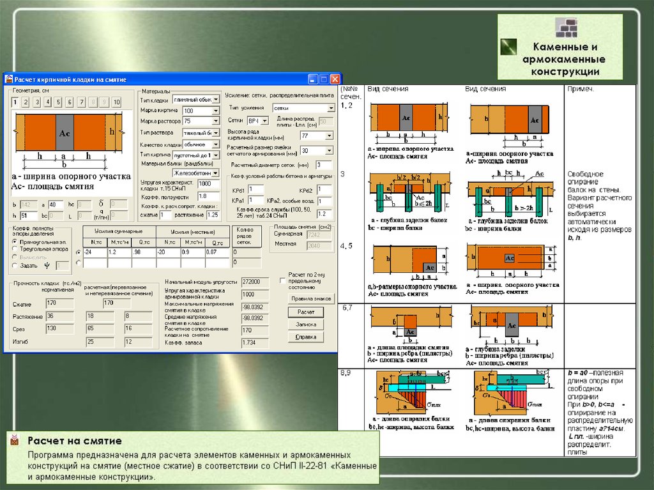Click the section 4, 5 right diagram in the table

[x=511, y=261]
